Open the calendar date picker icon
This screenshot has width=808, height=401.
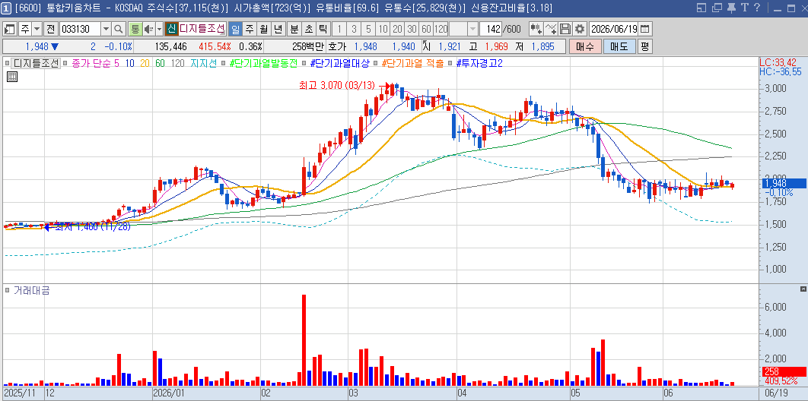645,29
